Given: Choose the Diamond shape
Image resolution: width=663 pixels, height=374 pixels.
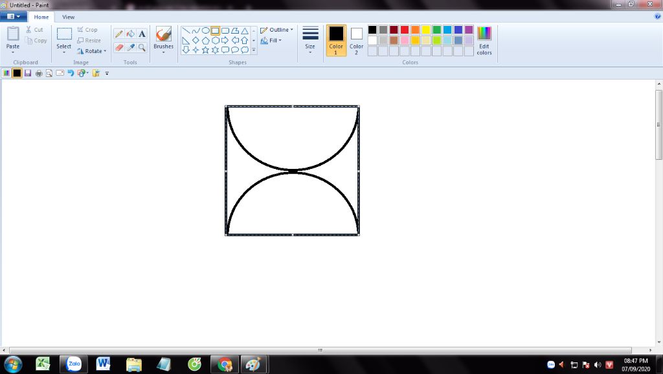Looking at the screenshot, I should (x=196, y=41).
